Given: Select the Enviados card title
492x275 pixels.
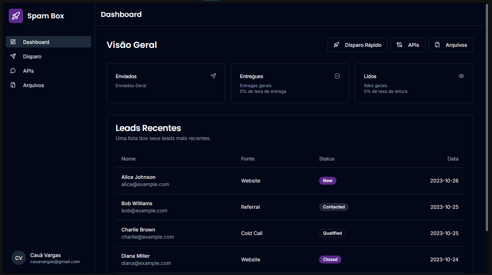Looking at the screenshot, I should pyautogui.click(x=126, y=76).
